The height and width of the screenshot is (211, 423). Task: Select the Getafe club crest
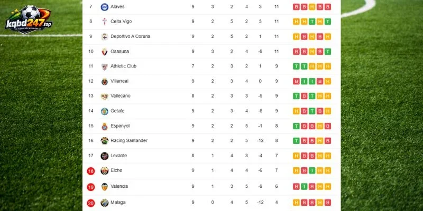(104, 111)
